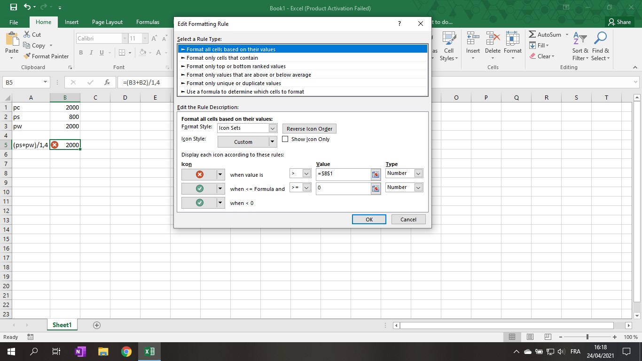The width and height of the screenshot is (642, 361).
Task: Toggle Bold formatting
Action: (x=81, y=53)
